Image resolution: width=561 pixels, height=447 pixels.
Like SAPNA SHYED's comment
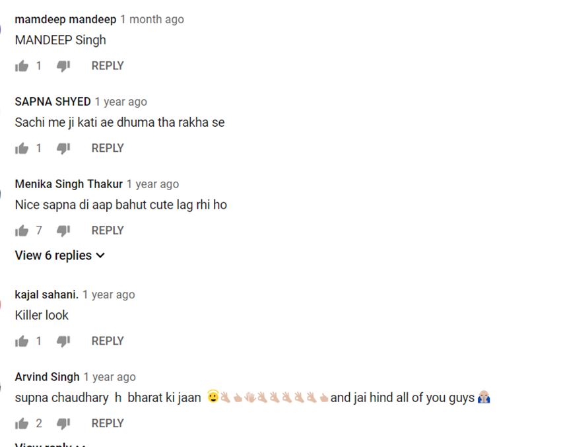22,148
